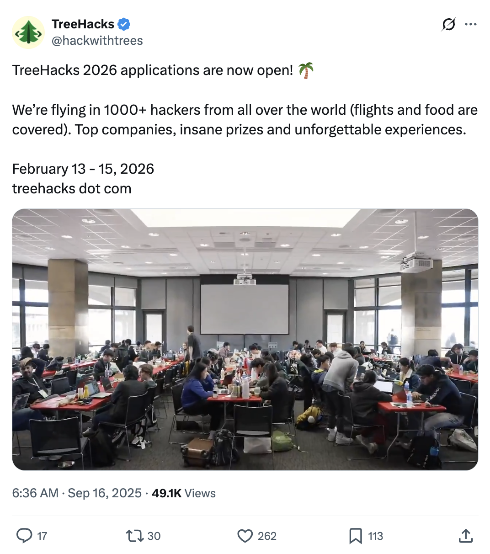Click the 6:36 AM Sep 16, 2025 timestamp

pos(77,493)
